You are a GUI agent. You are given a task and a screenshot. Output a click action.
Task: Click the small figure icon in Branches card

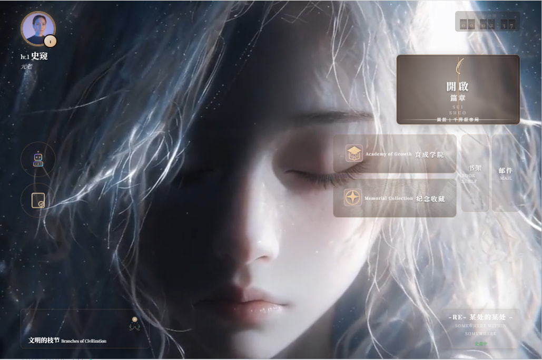coord(135,324)
